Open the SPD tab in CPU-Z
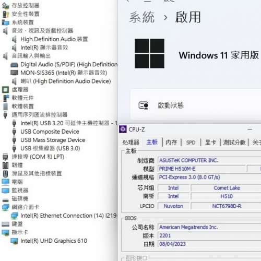This screenshot has height=261, width=261. point(191,143)
